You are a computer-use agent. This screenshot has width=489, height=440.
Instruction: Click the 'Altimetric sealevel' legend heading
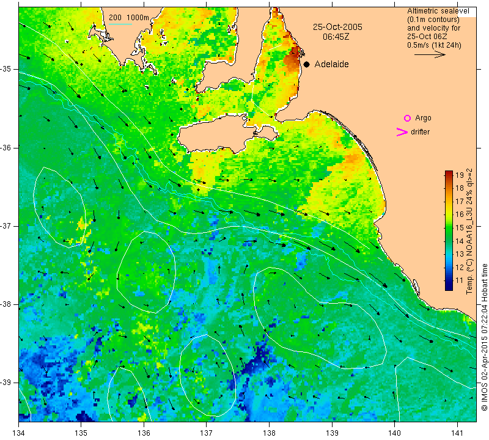pos(438,11)
